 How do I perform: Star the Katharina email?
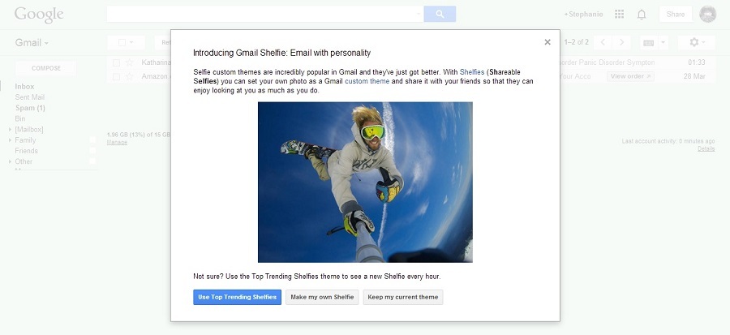pos(130,62)
